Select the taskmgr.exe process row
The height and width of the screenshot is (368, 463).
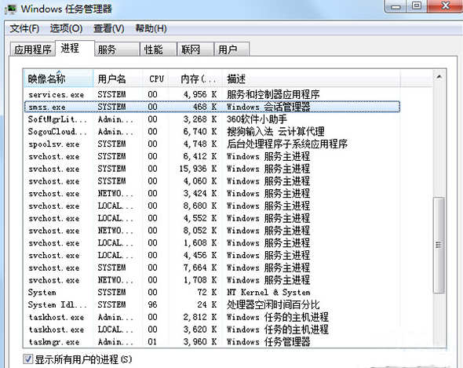click(x=212, y=342)
